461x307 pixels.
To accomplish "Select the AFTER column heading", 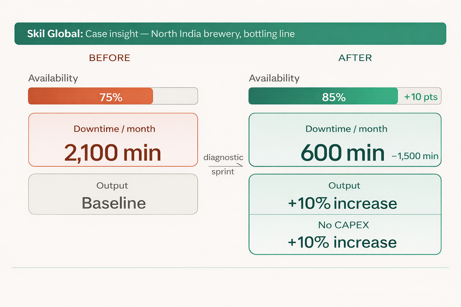I will pyautogui.click(x=355, y=58).
